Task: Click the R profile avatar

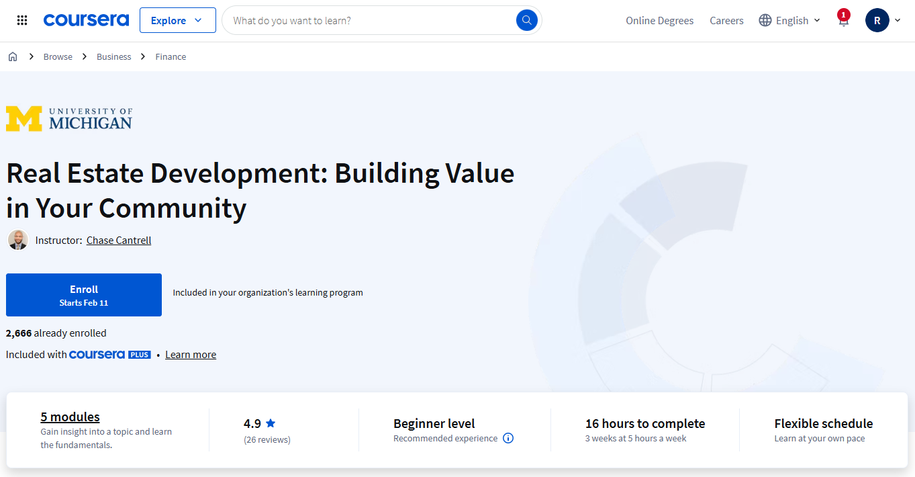Action: 877,20
